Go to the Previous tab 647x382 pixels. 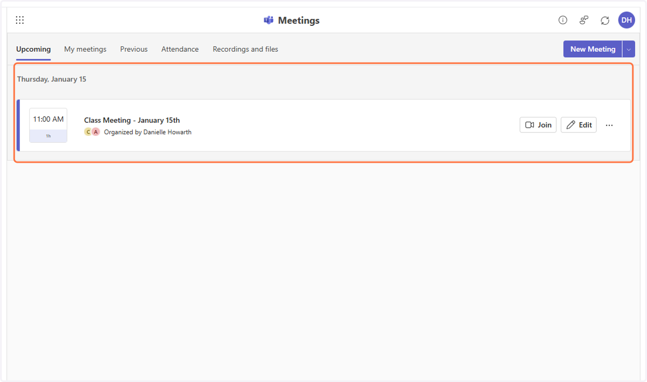[x=134, y=49]
